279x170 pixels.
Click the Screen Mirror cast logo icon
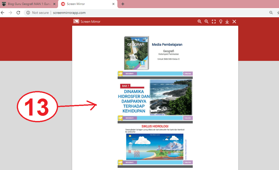tap(76, 22)
